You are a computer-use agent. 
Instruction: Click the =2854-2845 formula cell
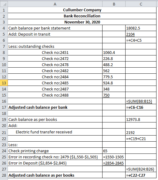pyautogui.click(x=114, y=163)
